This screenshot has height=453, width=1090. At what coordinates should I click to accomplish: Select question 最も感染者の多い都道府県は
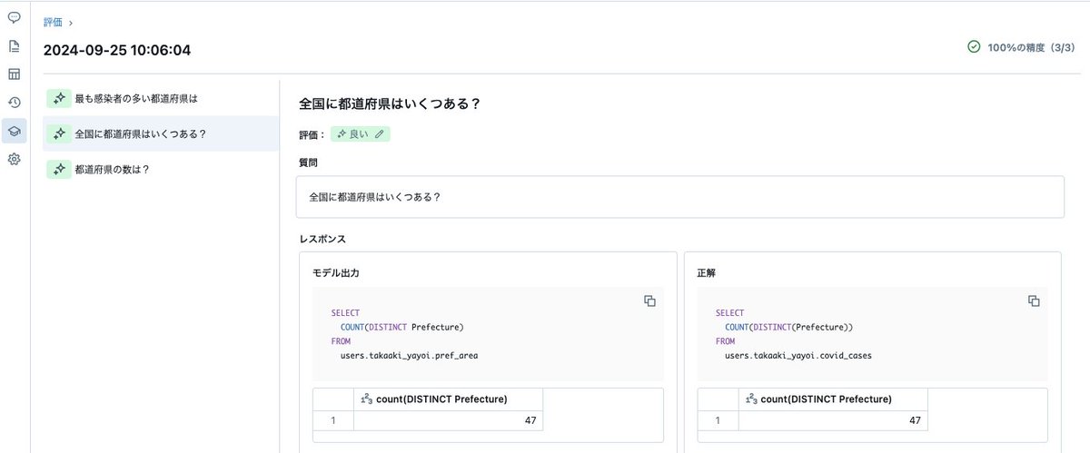[x=161, y=98]
